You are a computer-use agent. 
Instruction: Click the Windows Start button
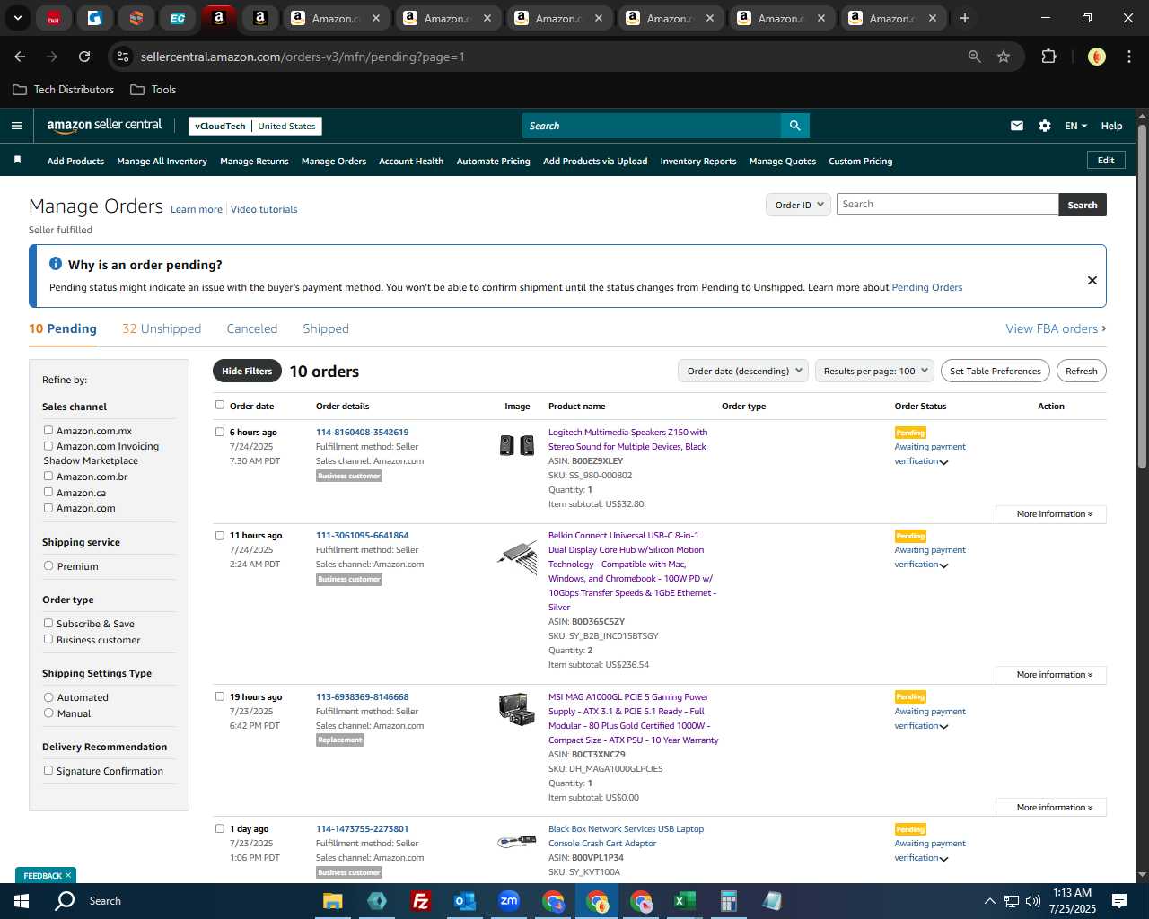click(21, 901)
